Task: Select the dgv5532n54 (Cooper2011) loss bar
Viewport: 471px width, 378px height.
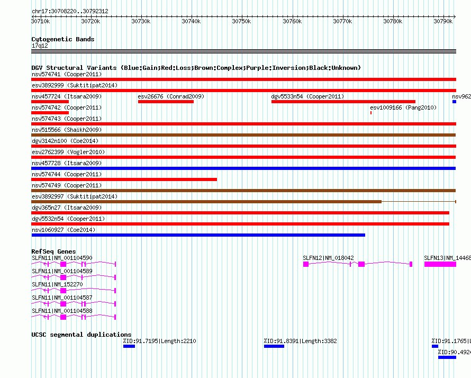Action: tap(240, 224)
